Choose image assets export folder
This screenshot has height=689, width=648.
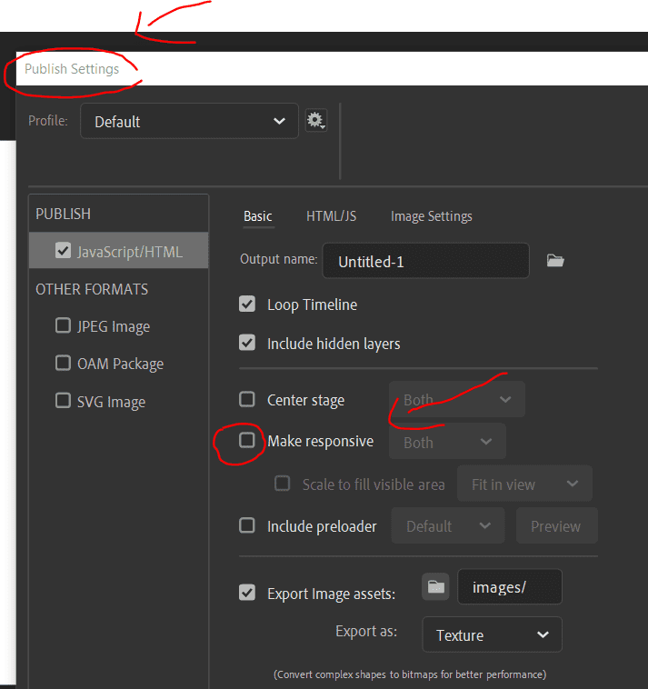coord(435,586)
